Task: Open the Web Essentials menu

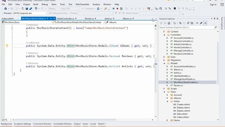Action: pyautogui.click(x=82, y=5)
